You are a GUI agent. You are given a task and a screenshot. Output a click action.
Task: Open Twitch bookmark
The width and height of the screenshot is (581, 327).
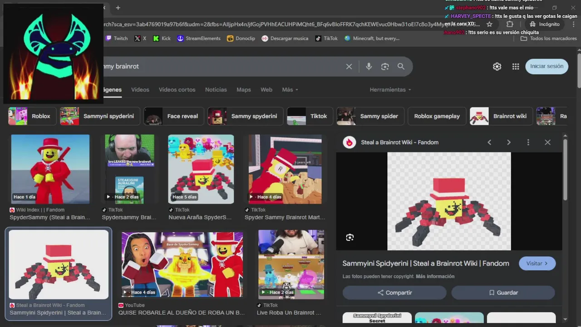point(117,38)
